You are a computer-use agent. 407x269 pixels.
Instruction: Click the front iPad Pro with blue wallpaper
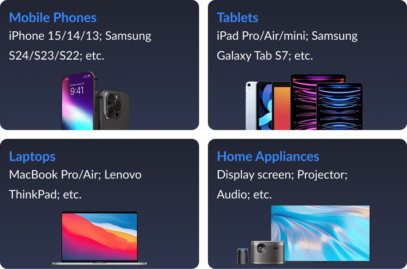pos(339,107)
